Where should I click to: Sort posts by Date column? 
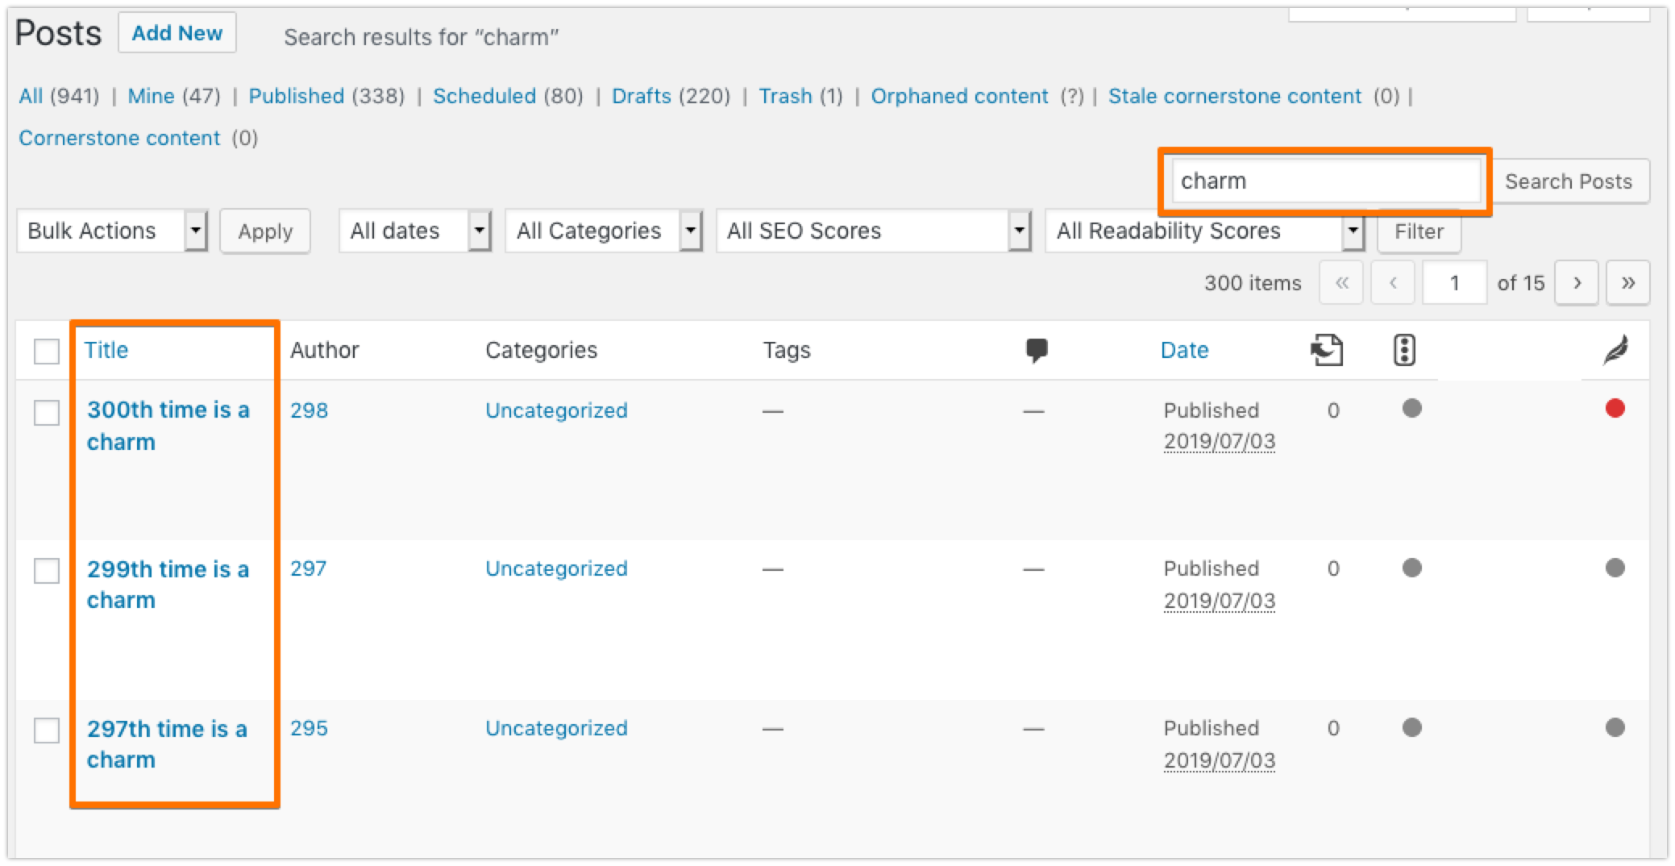1184,350
